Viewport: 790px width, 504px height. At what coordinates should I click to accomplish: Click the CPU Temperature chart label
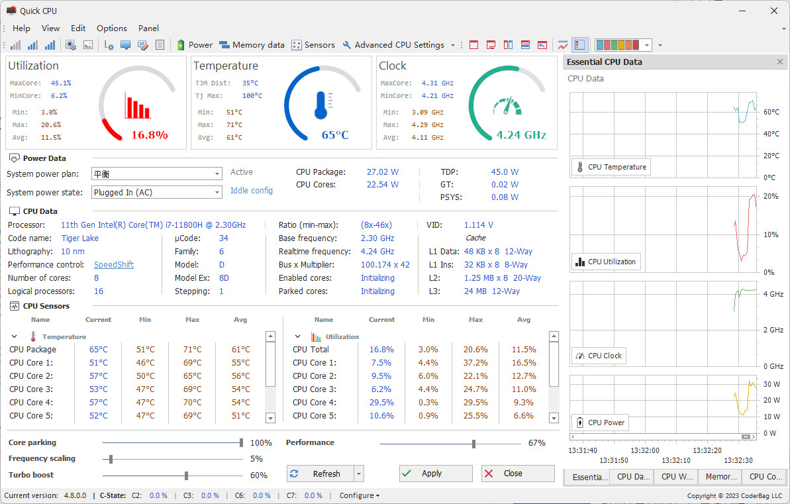coord(611,167)
